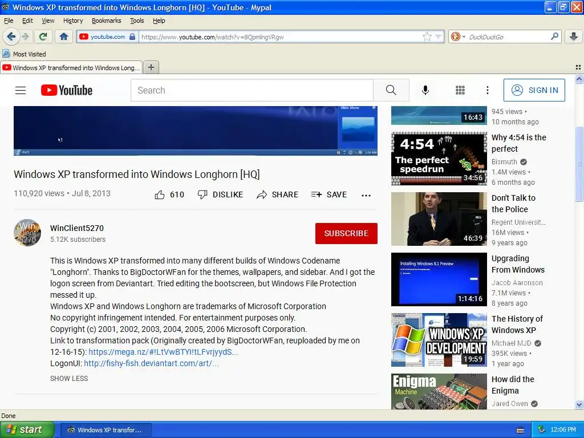Screen dimensions: 584x438
Task: Open the browser home page icon
Action: pos(64,36)
